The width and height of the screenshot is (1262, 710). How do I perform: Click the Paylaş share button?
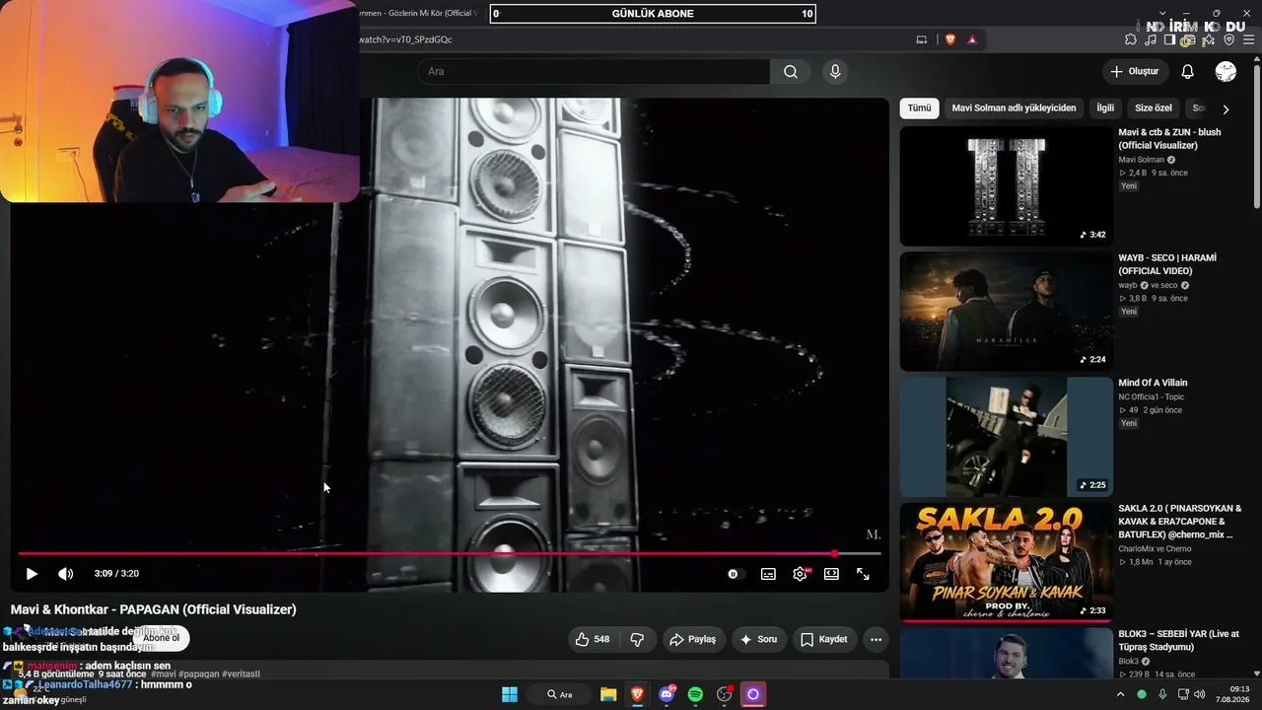[693, 639]
